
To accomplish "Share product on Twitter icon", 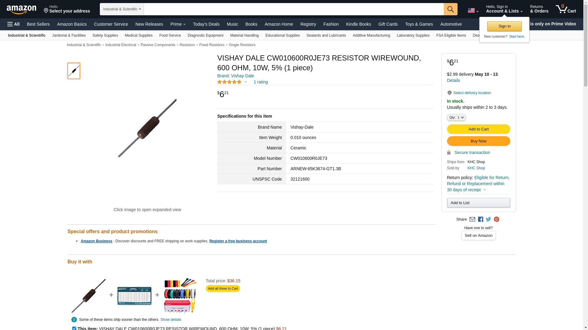I will pyautogui.click(x=488, y=219).
